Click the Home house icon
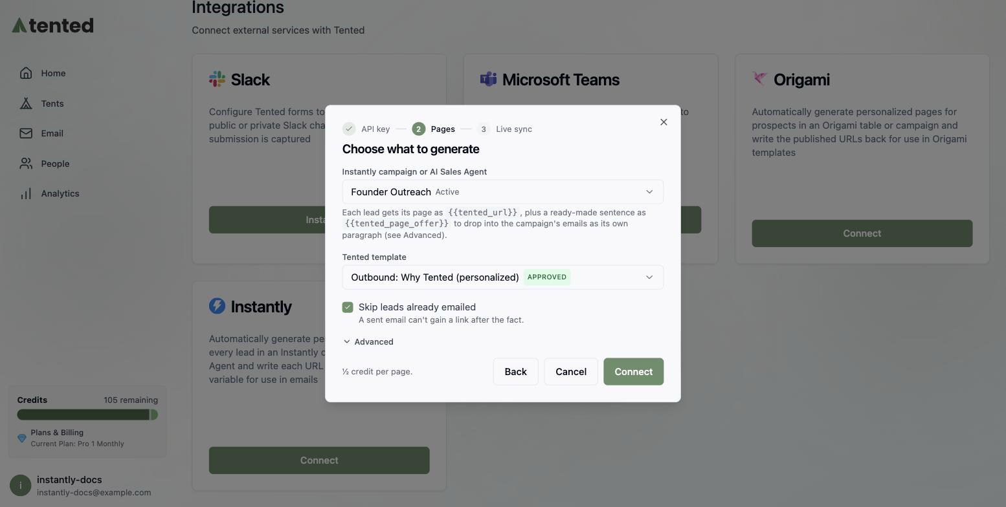 [26, 73]
